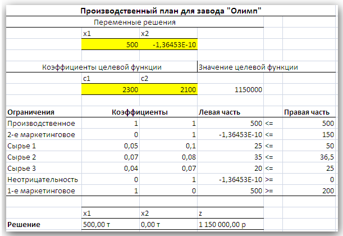The image size is (343, 236).
Task: Select right-part value 36,5 in Сырье 2 row
Action: 309,157
